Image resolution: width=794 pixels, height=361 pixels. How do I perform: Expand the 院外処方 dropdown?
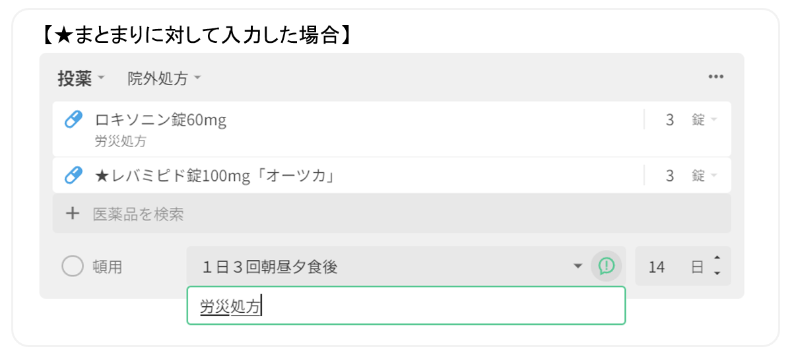pos(164,79)
